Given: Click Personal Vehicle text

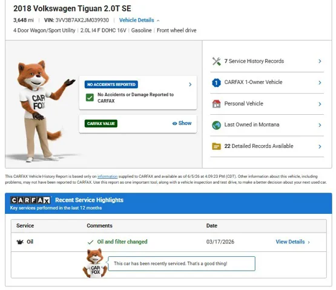Looking at the screenshot, I should coord(243,103).
